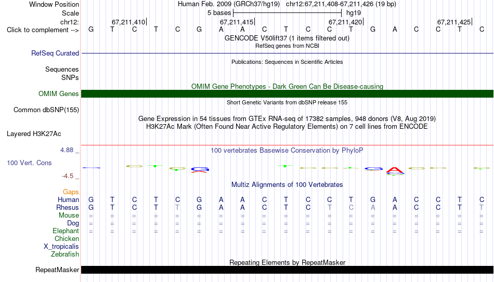Click the OMIM Gene Phenotypes title text
Screen dimensions: 494x282
(x=287, y=86)
